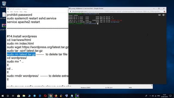Click ENG language indicator in tray
This screenshot has width=174, height=98.
pyautogui.click(x=159, y=96)
